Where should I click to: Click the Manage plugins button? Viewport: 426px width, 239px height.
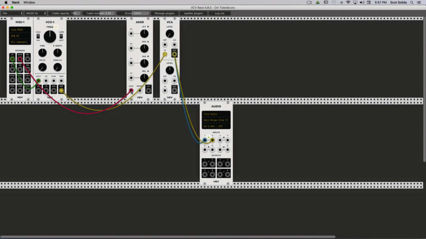point(165,13)
